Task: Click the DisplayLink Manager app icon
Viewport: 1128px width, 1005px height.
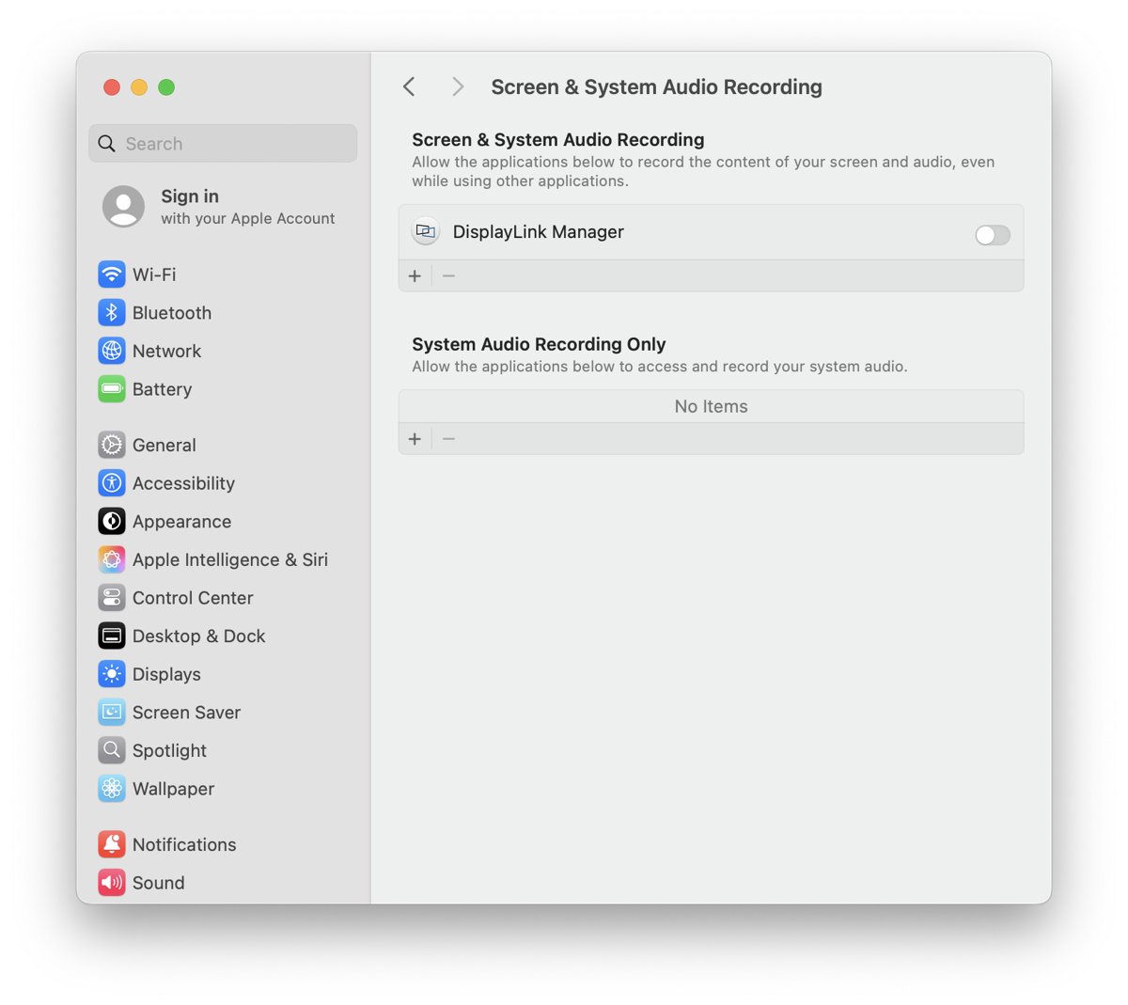Action: point(426,230)
